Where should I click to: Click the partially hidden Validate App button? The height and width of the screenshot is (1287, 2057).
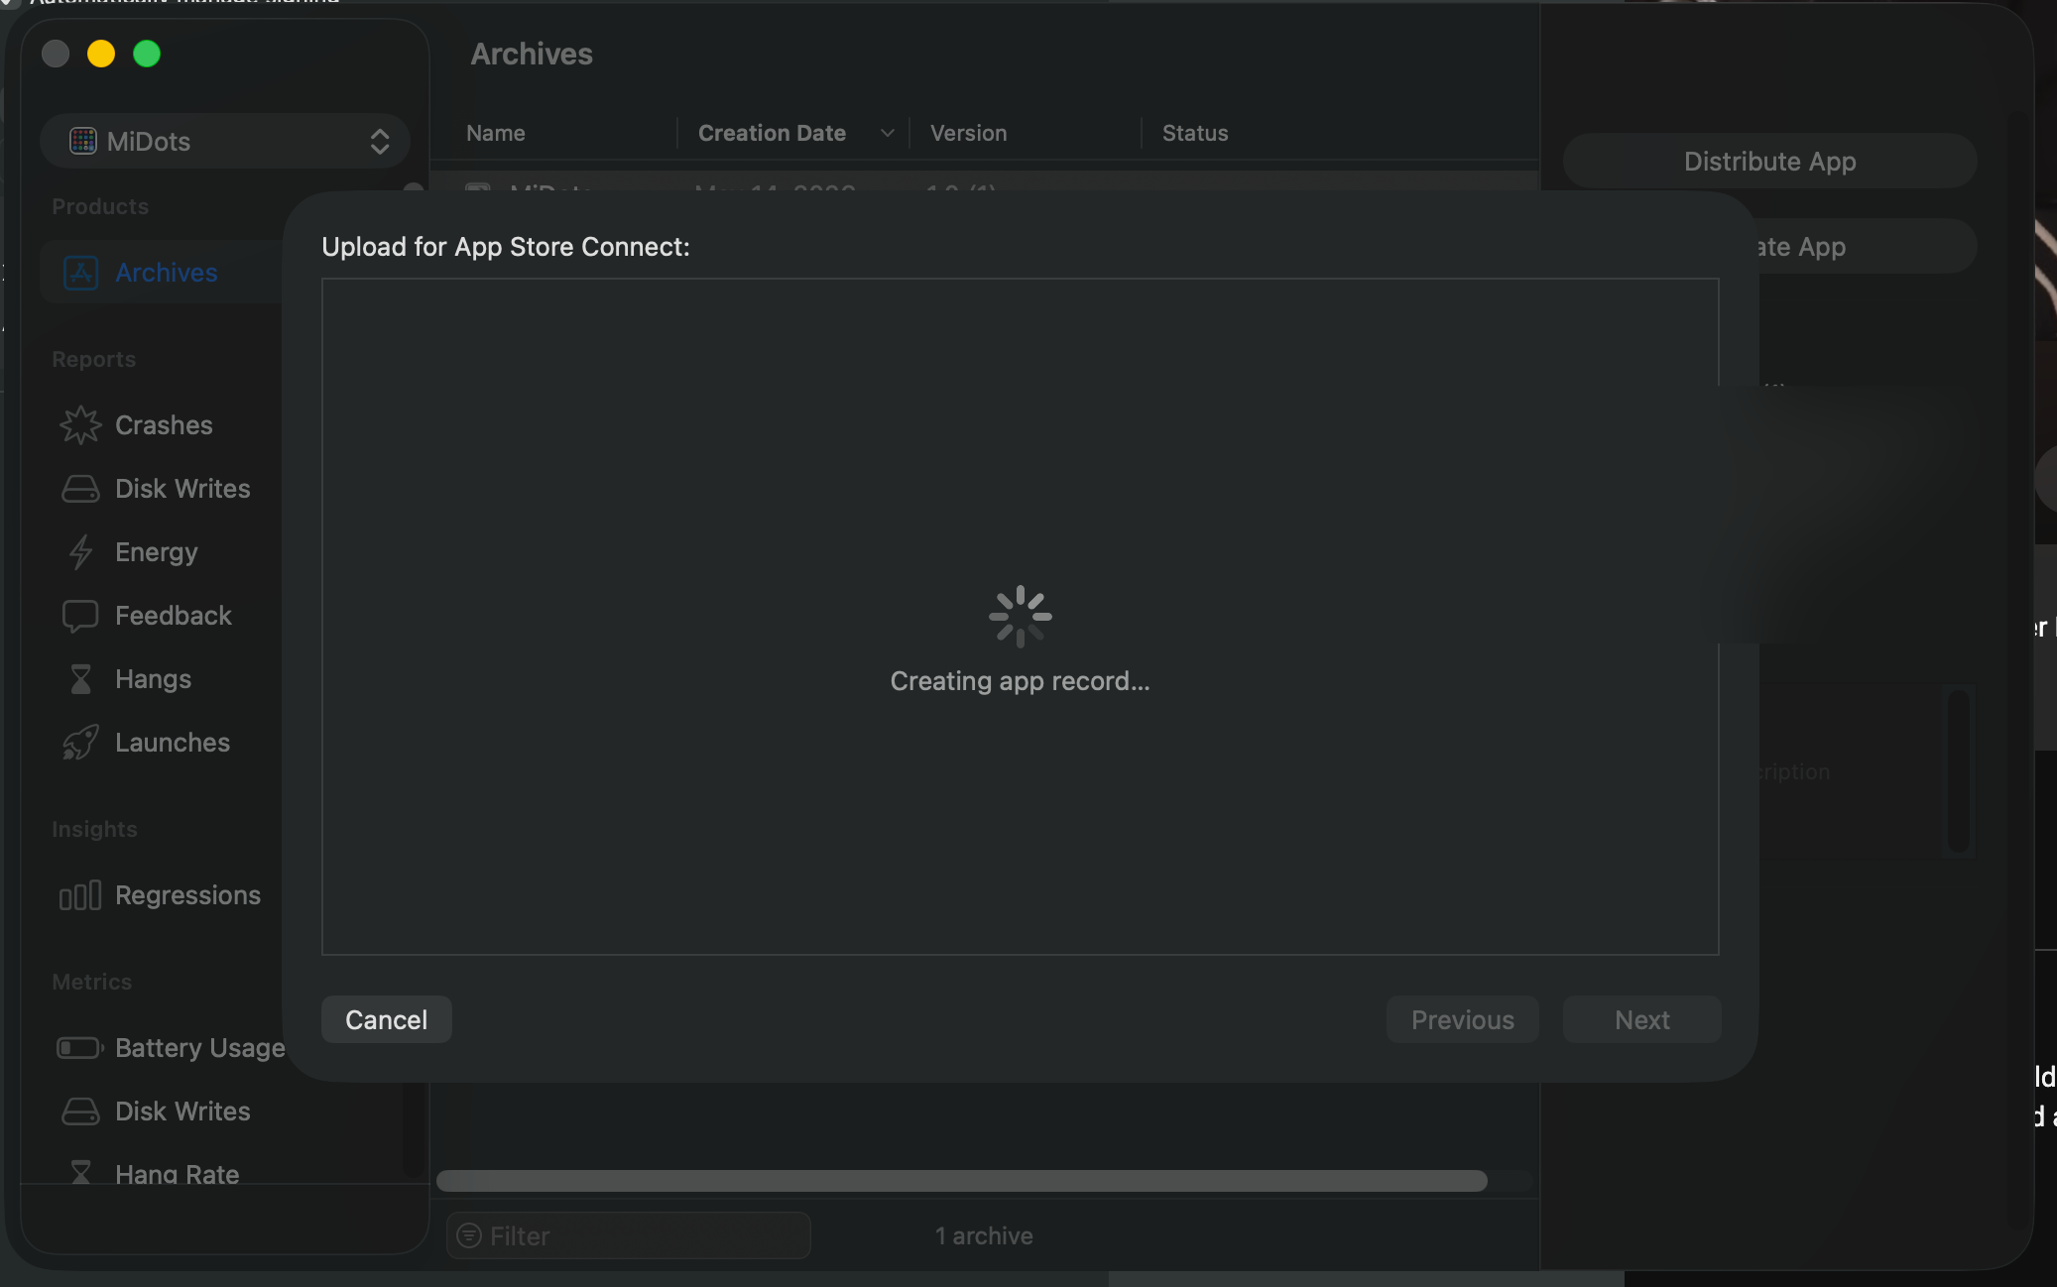[x=1865, y=246]
